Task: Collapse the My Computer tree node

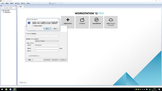Action: [x=2, y=11]
